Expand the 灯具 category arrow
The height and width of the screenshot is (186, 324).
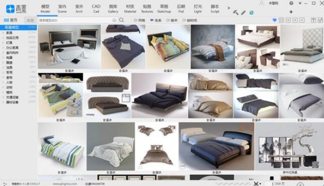(x=3, y=43)
